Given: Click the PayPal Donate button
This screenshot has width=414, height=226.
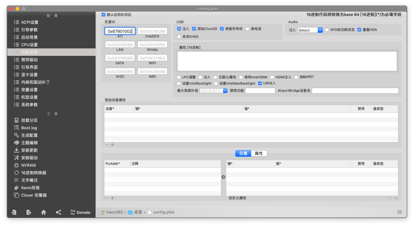Looking at the screenshot, I should coord(80,212).
